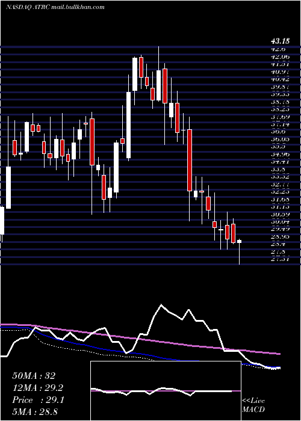This screenshot has height=421, width=301.
Task: Click the Price : 29.1 readout
Action: point(38,400)
